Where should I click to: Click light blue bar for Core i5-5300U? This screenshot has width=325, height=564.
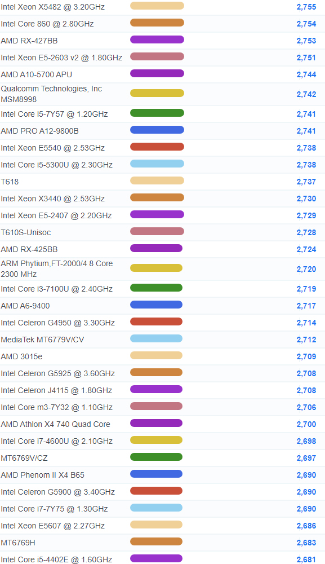[157, 164]
